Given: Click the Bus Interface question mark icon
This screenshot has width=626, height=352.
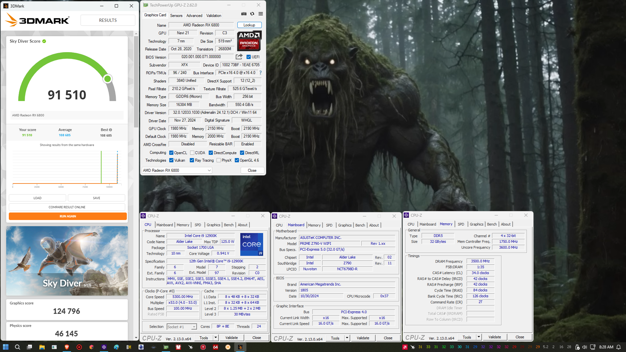Looking at the screenshot, I should [261, 73].
